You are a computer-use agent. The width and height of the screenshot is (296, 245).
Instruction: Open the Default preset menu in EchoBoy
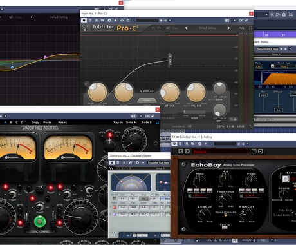(221, 152)
